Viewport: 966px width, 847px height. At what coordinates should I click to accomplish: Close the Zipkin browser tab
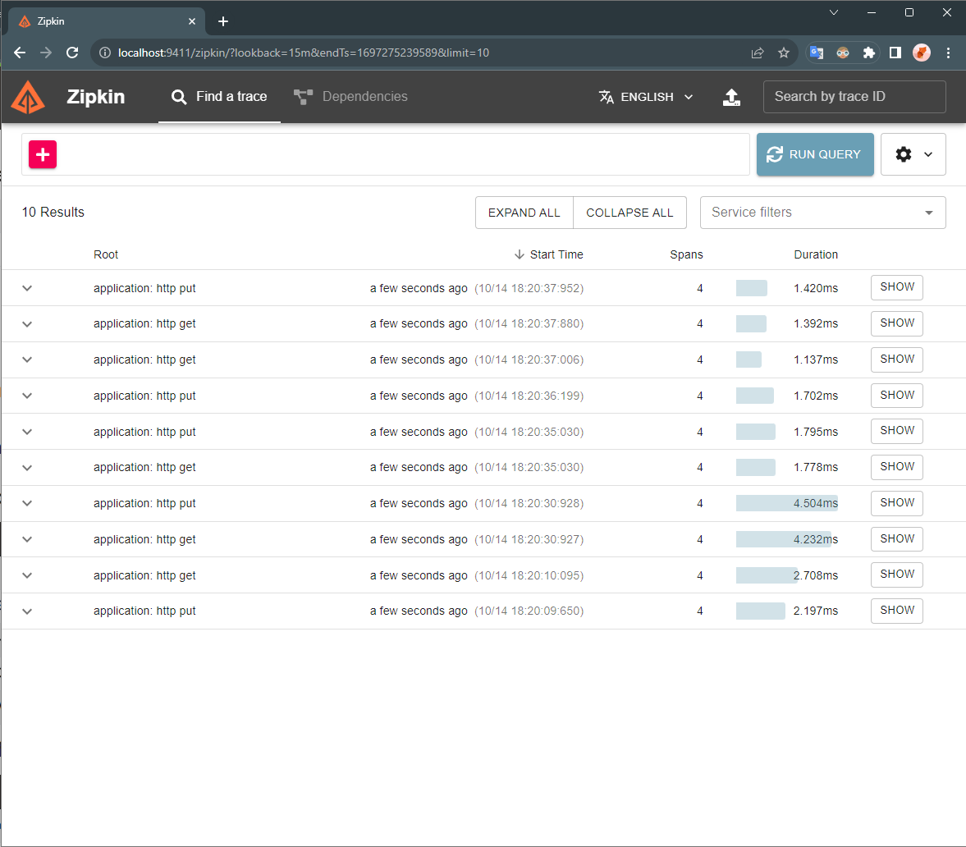192,21
